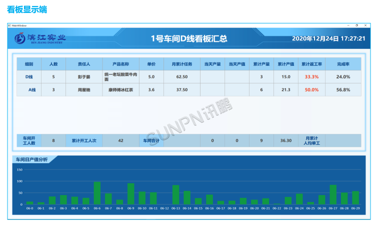
Task: Click the Bin Jiang Industry logo icon
Action: pos(19,38)
